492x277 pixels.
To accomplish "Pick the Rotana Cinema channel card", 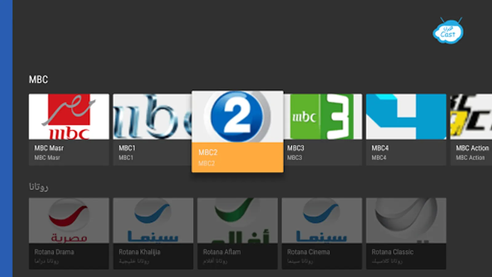I will click(322, 234).
